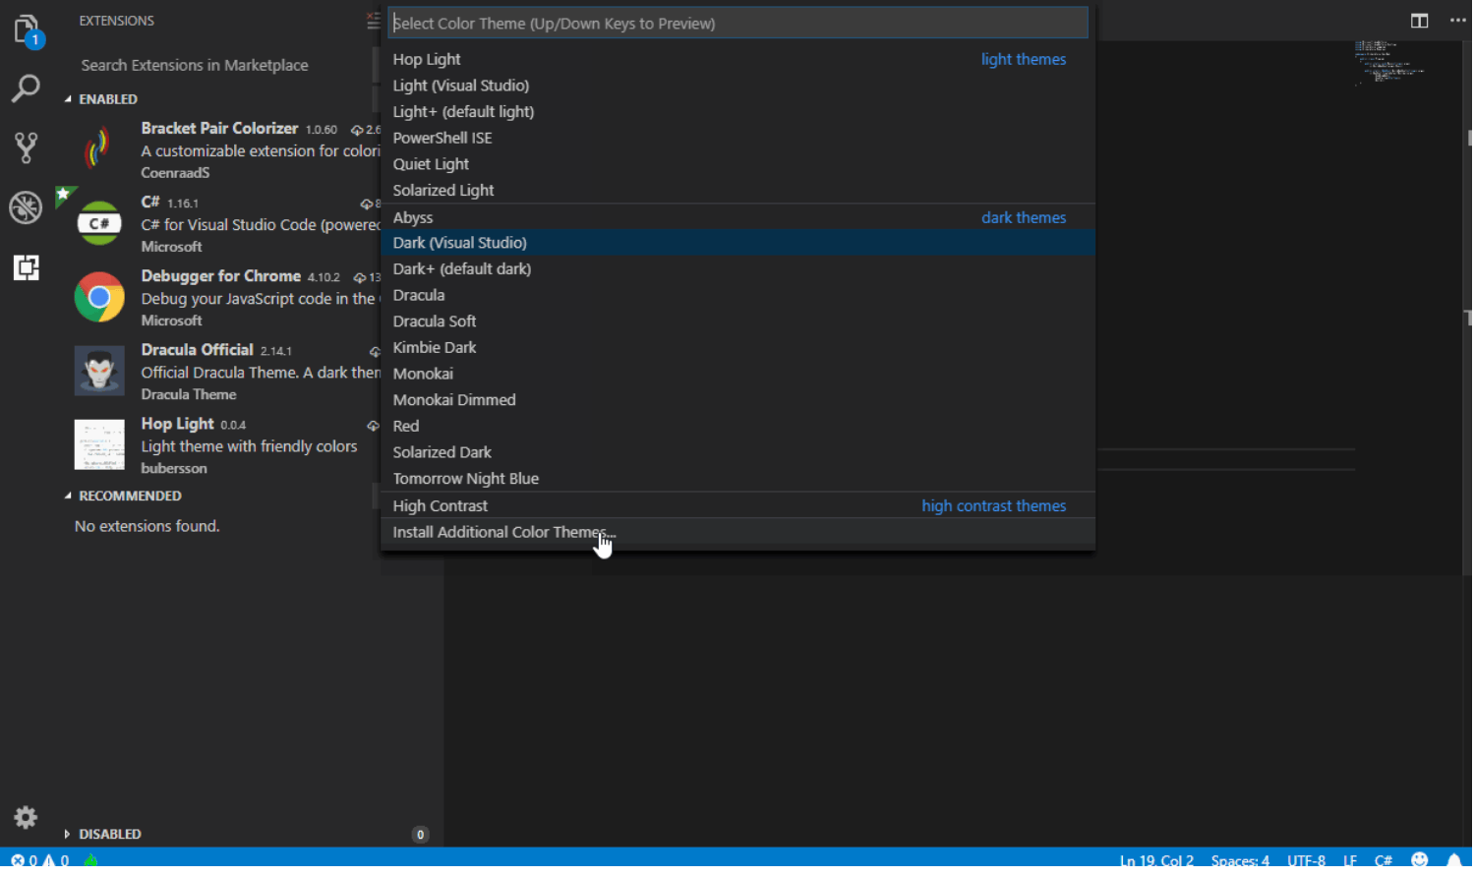Open notifications with the bell icon
The width and height of the screenshot is (1475, 877).
point(1457,858)
